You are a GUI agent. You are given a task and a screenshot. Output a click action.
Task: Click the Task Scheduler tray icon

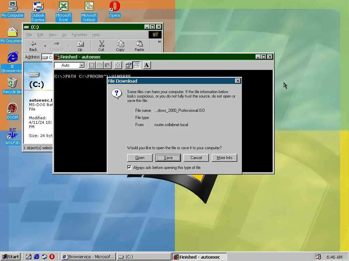click(x=318, y=257)
